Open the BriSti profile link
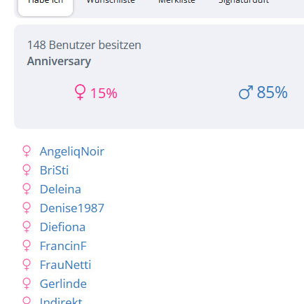The height and width of the screenshot is (304, 304). (x=54, y=170)
